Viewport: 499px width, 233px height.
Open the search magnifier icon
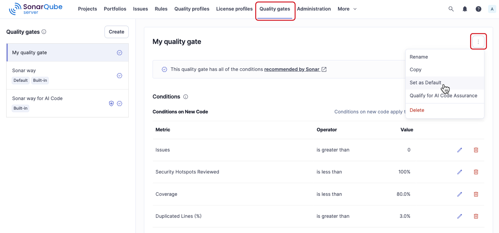451,9
